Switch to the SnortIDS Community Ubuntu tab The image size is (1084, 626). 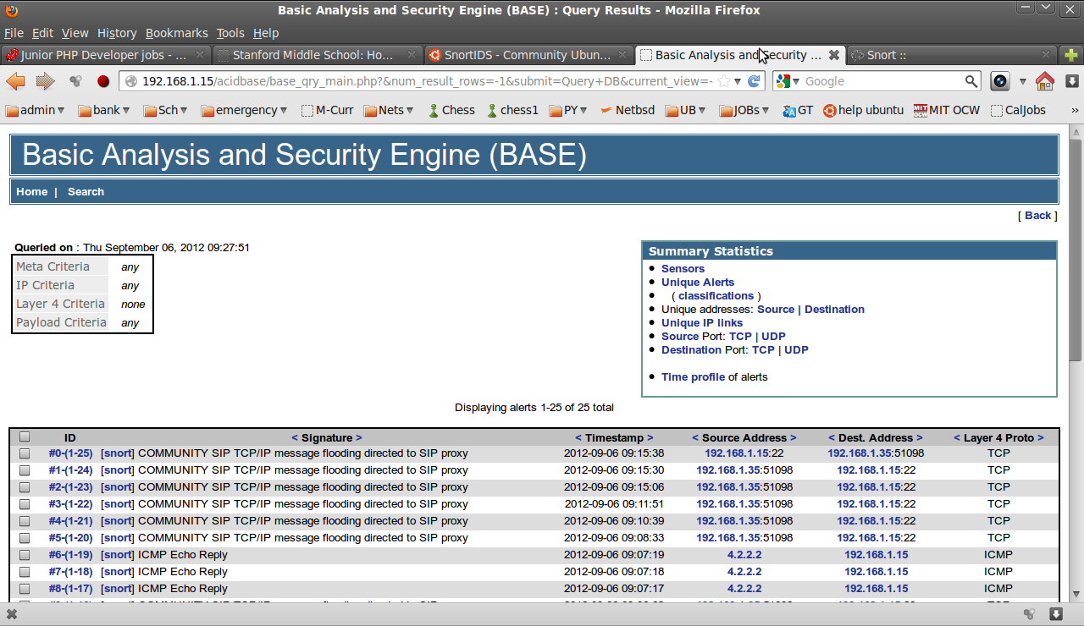[x=519, y=55]
